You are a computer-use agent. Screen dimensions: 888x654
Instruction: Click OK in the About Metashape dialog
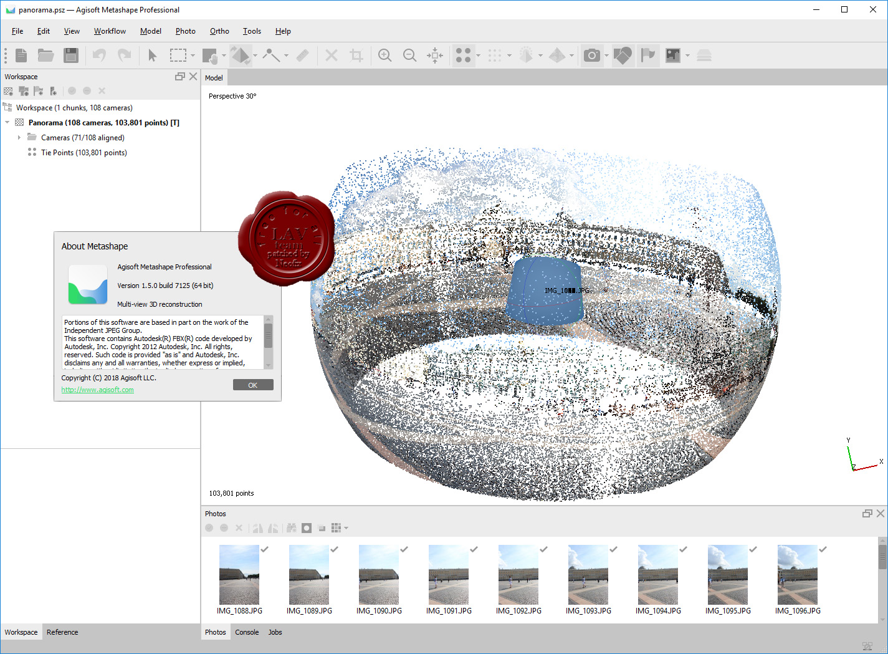tap(253, 385)
